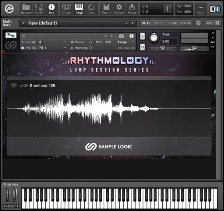Remove the instrument with X button
The image size is (224, 211).
point(213,33)
